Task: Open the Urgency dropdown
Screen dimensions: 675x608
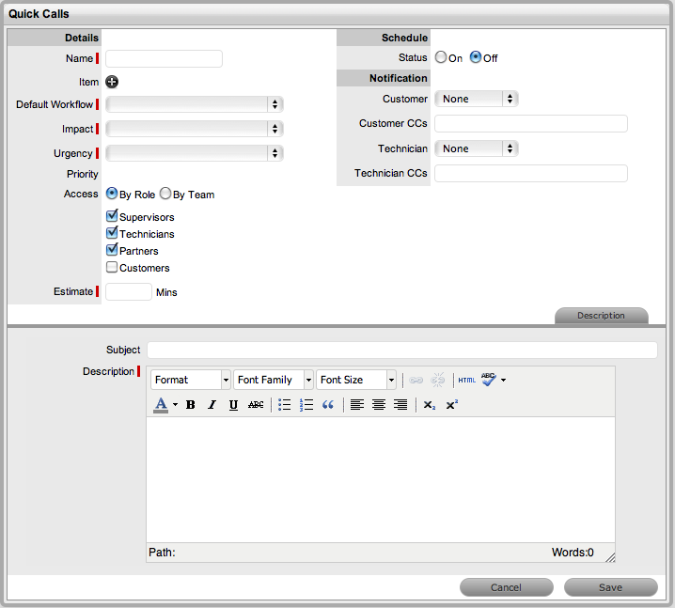Action: (x=195, y=153)
